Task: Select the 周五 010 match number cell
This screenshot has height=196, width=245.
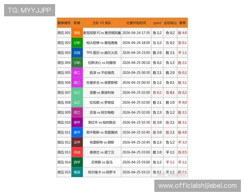Action: pyautogui.click(x=64, y=122)
